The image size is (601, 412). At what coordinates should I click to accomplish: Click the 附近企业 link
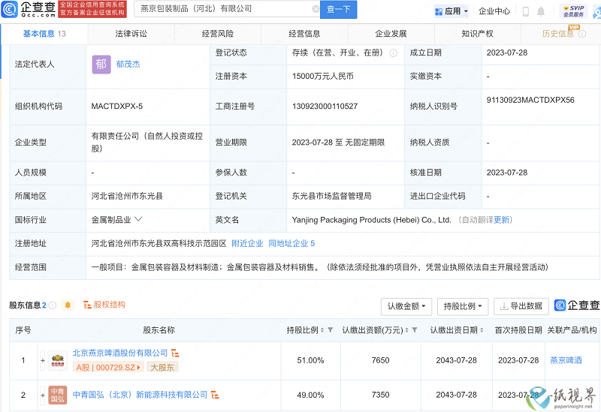[247, 244]
